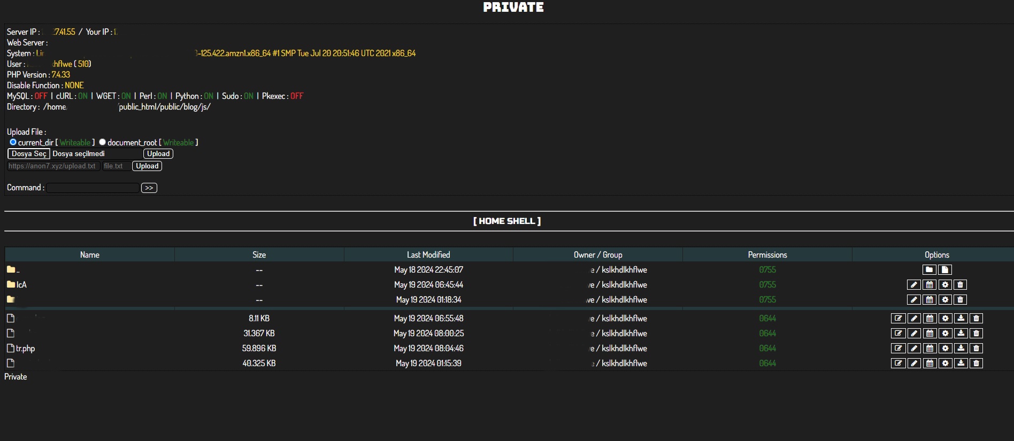
Task: Click the download icon for the 8.11 KB file
Action: click(961, 319)
